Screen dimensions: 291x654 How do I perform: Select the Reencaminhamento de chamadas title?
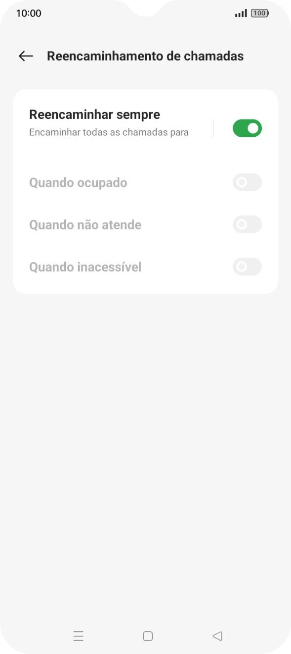pos(145,55)
